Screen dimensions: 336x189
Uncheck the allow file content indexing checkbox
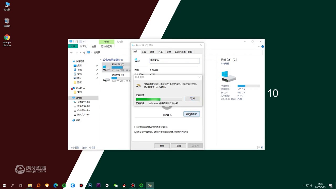[x=136, y=132]
